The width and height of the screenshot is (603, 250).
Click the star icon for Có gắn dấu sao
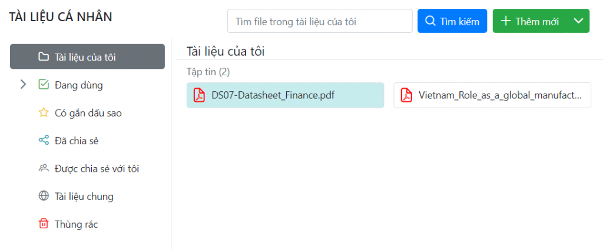point(44,112)
